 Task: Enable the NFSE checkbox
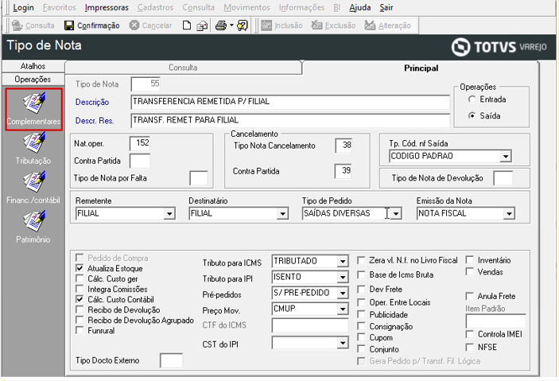[470, 347]
